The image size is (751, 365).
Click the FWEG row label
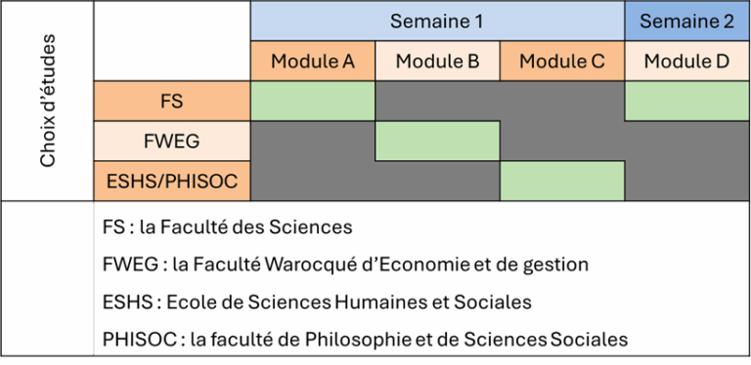(x=172, y=141)
